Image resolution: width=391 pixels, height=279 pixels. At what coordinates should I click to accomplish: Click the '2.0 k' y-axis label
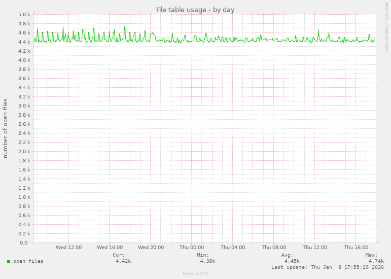[24, 151]
